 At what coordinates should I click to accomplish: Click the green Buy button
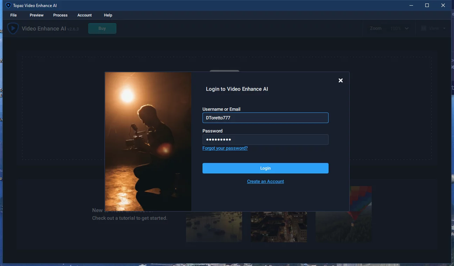(102, 28)
